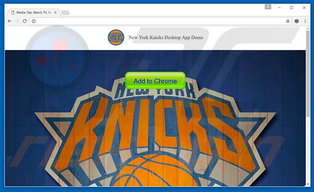
Task: Open a new tab
Action: pyautogui.click(x=66, y=13)
